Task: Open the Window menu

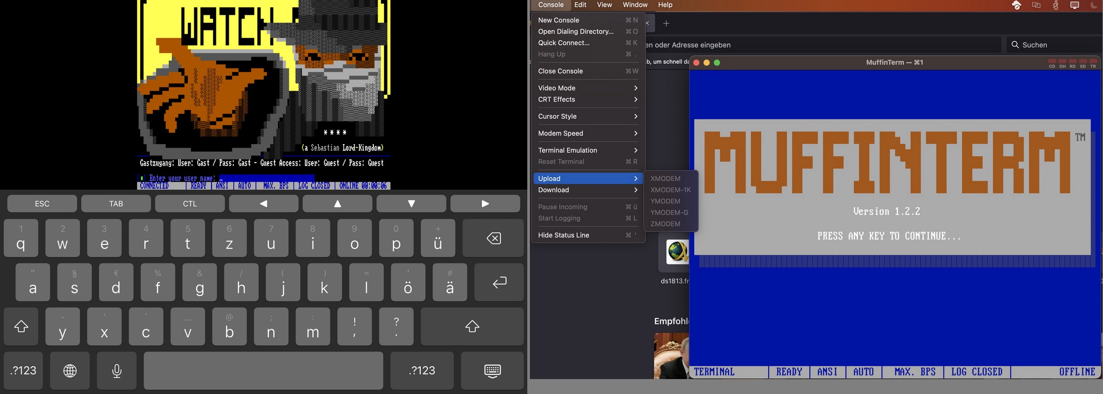Action: (635, 5)
